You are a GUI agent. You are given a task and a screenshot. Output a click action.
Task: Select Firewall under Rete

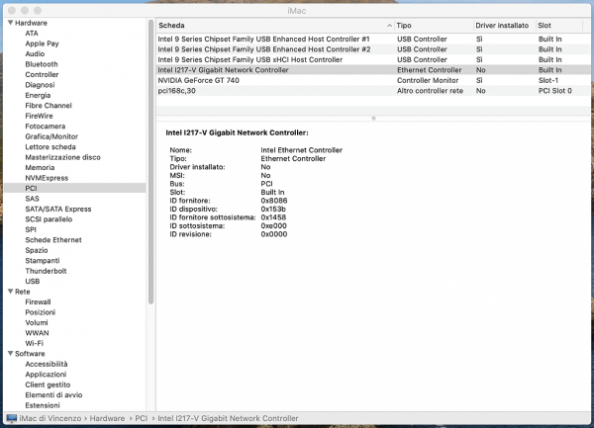(x=38, y=301)
